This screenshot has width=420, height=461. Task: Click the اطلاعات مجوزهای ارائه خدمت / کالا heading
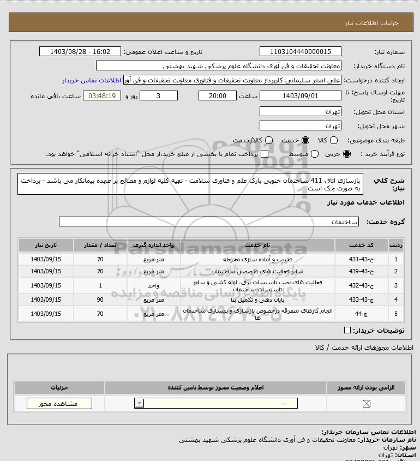[364, 348]
